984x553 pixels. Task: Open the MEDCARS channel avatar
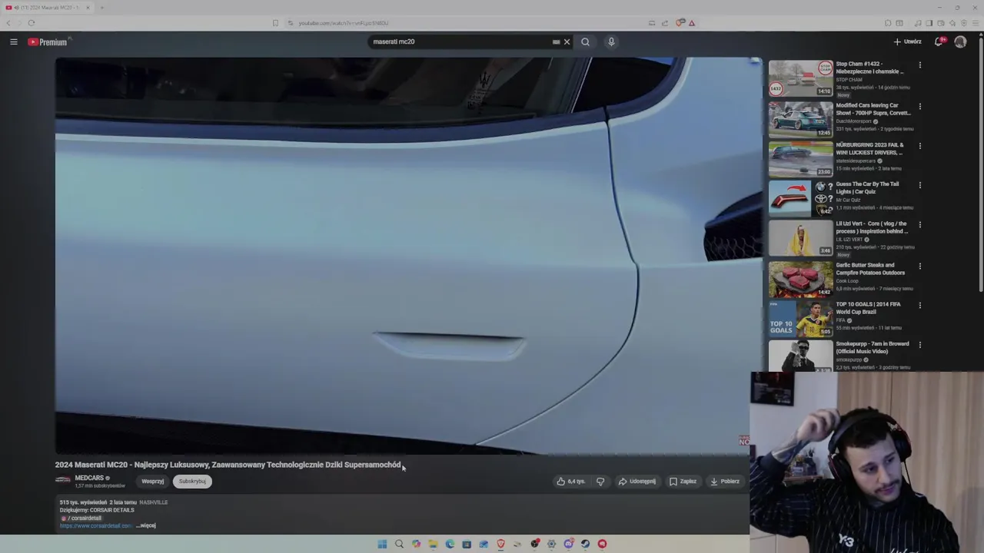pos(63,481)
